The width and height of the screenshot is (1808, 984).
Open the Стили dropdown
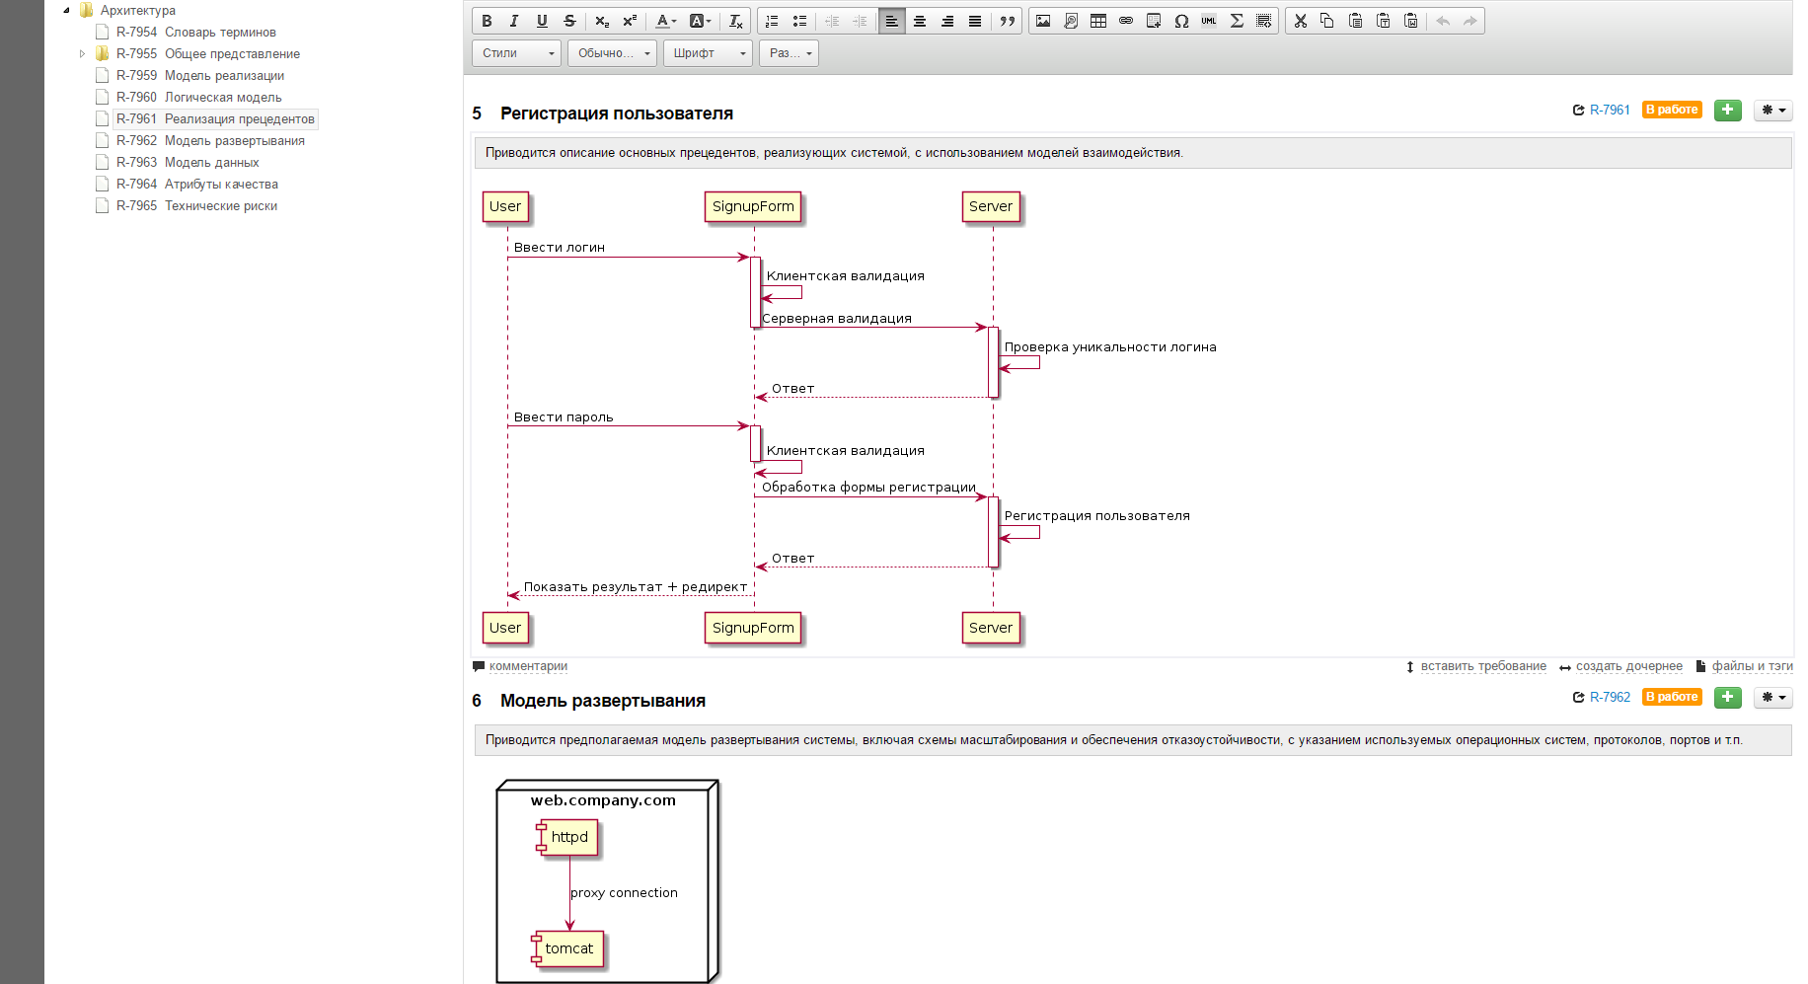point(517,53)
